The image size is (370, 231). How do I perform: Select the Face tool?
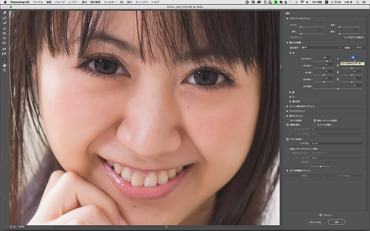tap(4, 60)
